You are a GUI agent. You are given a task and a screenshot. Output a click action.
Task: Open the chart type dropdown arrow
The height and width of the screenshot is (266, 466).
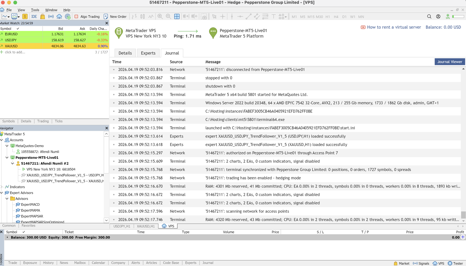[8, 17]
